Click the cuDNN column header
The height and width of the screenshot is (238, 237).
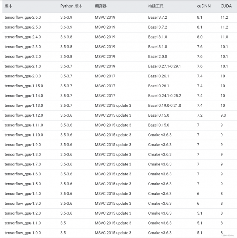(x=204, y=6)
